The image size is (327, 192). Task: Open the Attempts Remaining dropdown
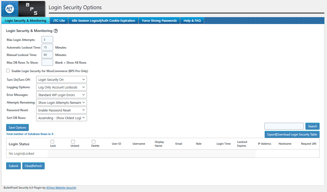62,103
